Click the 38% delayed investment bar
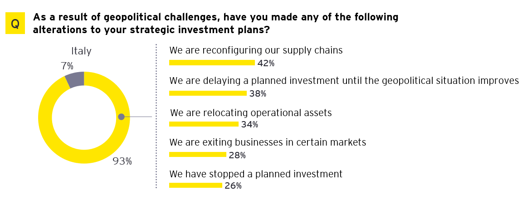This screenshot has width=527, height=200. pos(208,93)
